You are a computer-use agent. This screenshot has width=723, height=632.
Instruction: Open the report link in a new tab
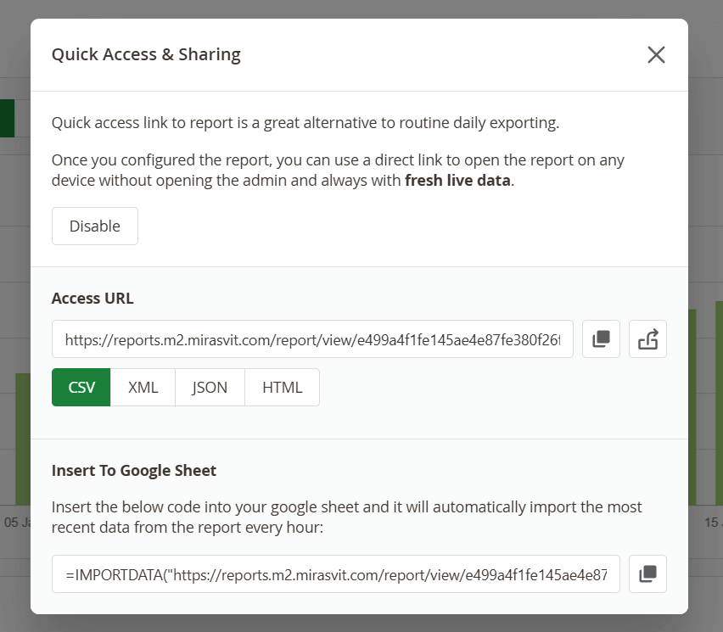point(647,338)
